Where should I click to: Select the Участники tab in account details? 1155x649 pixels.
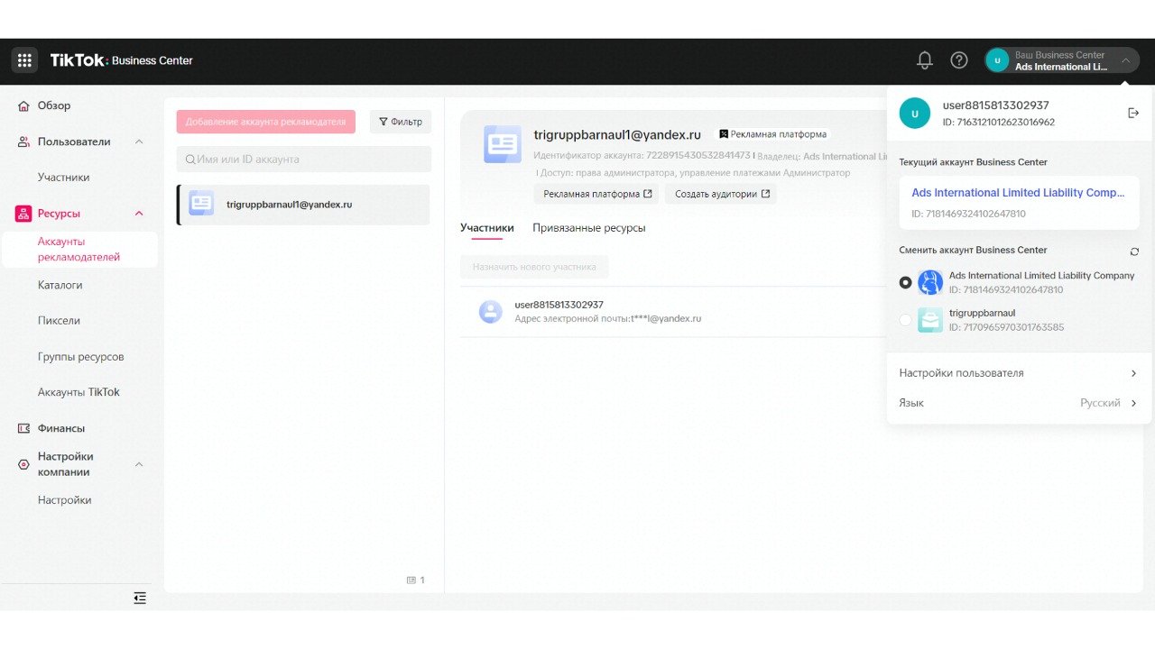487,228
